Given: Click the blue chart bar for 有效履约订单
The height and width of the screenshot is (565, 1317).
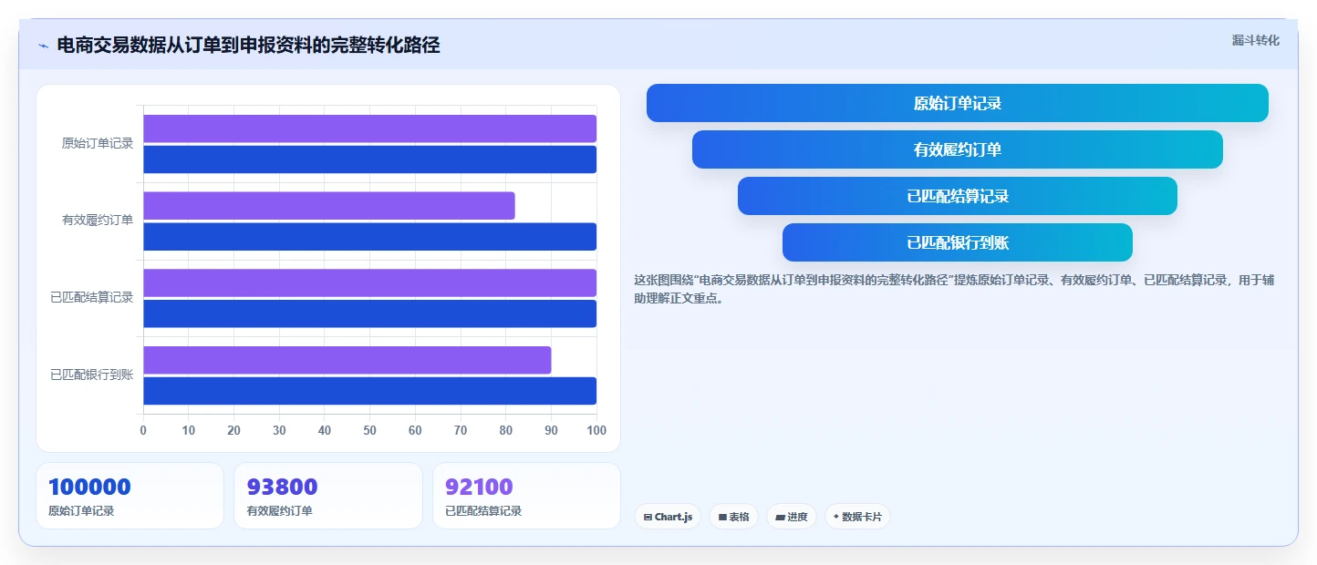Looking at the screenshot, I should (x=369, y=237).
